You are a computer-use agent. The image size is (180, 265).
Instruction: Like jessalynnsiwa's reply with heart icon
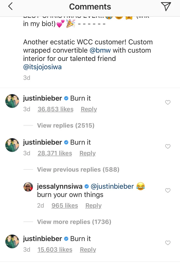coord(168,190)
